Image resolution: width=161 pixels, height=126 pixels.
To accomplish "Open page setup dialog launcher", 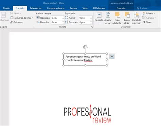I will point(34,27).
